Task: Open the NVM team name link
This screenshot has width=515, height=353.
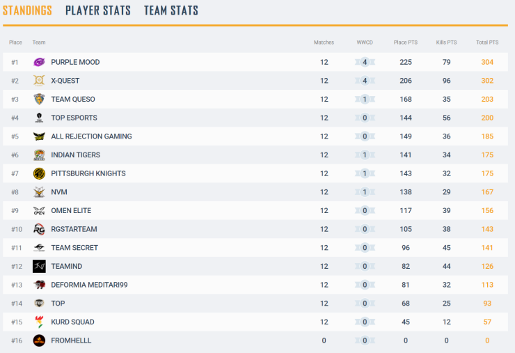Action: click(x=59, y=192)
